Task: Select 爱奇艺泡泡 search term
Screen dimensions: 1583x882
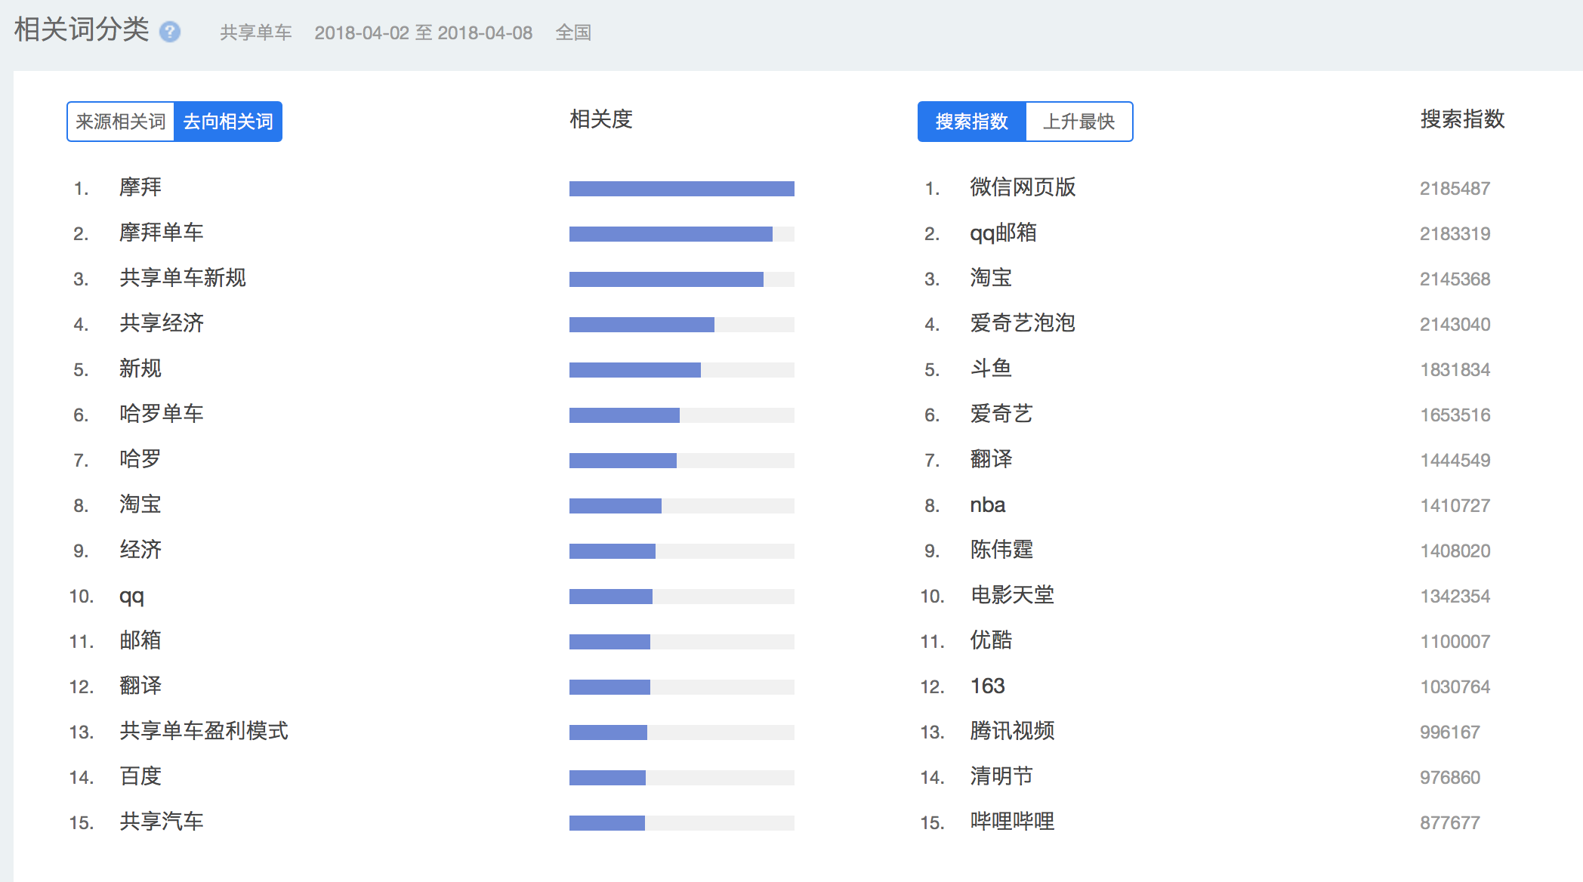Action: [x=1023, y=323]
